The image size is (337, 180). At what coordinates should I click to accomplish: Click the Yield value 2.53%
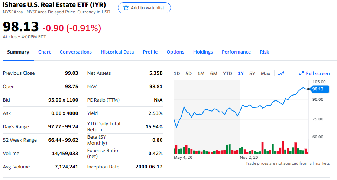[156, 113]
